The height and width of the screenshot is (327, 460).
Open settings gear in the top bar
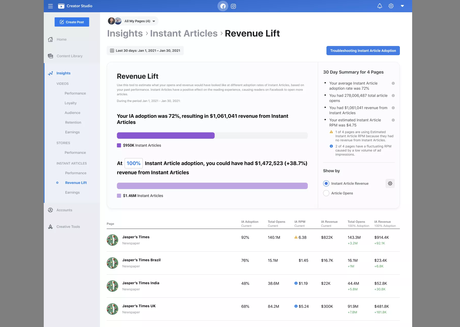(391, 6)
